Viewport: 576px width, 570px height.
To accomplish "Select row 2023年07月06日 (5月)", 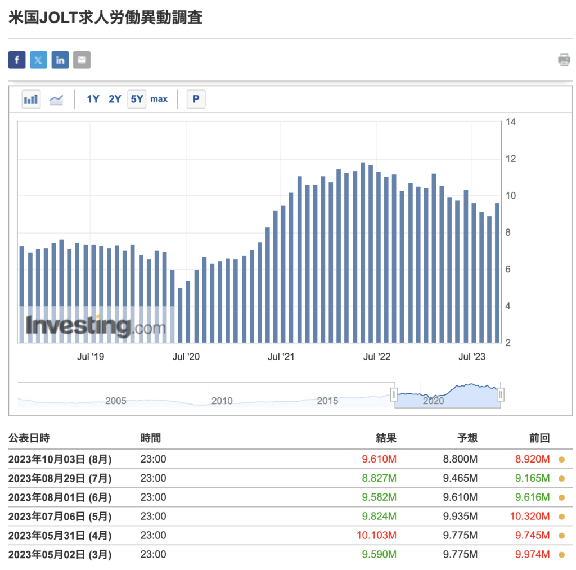I will [290, 517].
